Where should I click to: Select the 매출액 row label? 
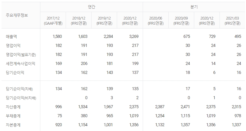coord(11,36)
